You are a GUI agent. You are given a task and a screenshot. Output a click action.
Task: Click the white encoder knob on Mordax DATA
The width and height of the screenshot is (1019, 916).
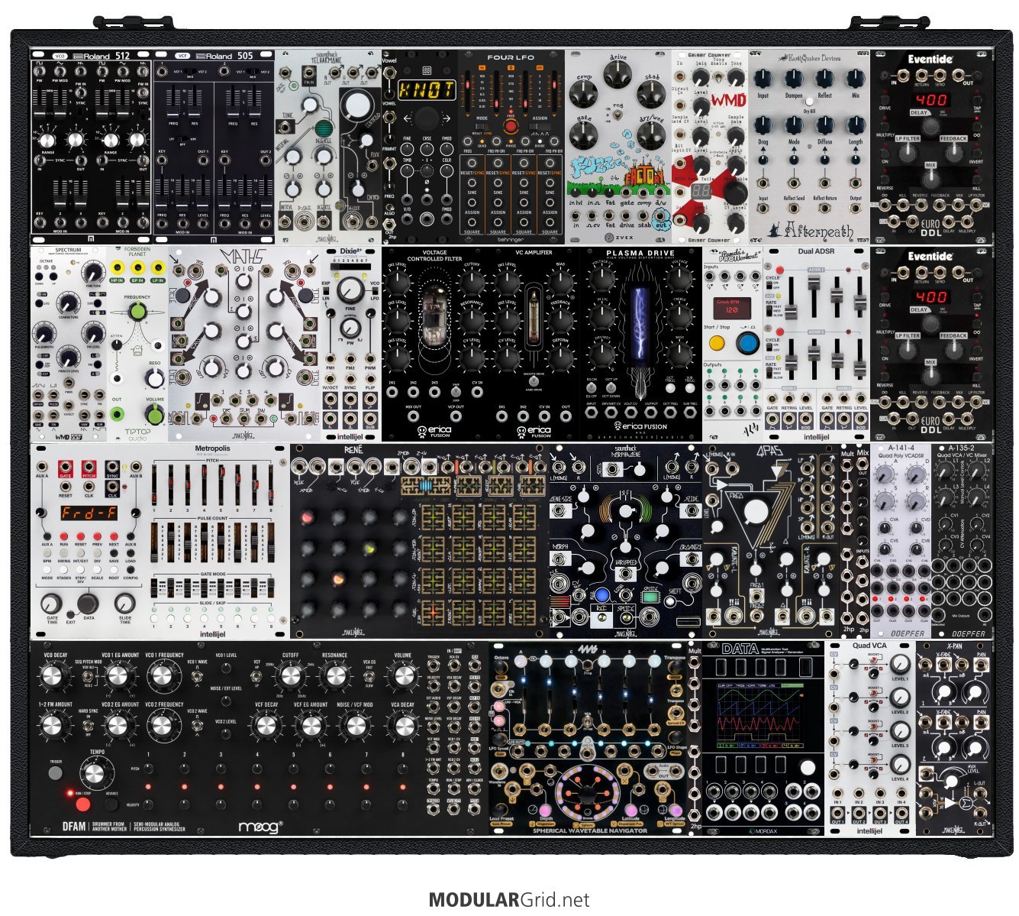tap(807, 768)
